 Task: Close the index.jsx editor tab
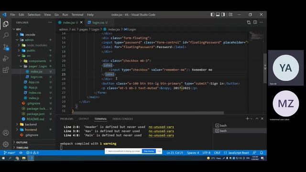[x=81, y=22]
